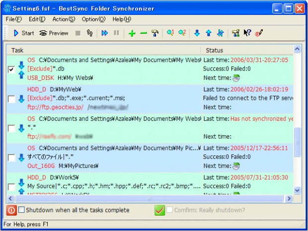Click the My Source file filter text
This screenshot has width=308, height=231.
[x=114, y=186]
